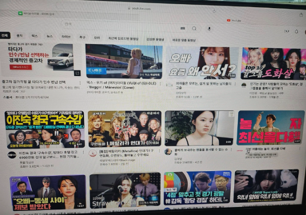Open the on-screen keyboard icon in search box

click(x=183, y=28)
